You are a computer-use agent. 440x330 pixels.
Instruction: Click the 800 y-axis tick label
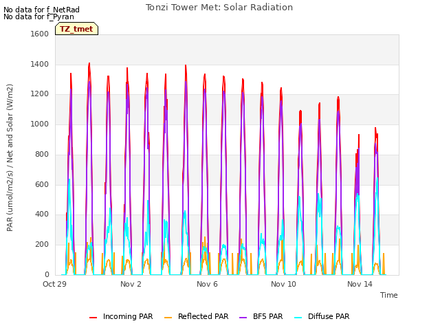click(42, 154)
